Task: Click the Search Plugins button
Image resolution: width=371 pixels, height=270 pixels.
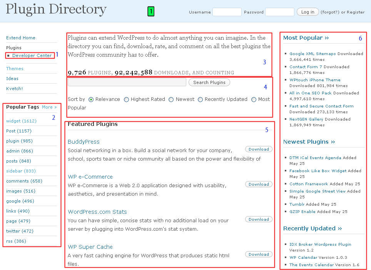Action: pos(209,82)
